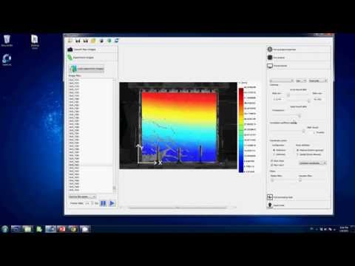The height and width of the screenshot is (266, 355).
Task: Open the dropdown below the image files list
Action: (82, 197)
